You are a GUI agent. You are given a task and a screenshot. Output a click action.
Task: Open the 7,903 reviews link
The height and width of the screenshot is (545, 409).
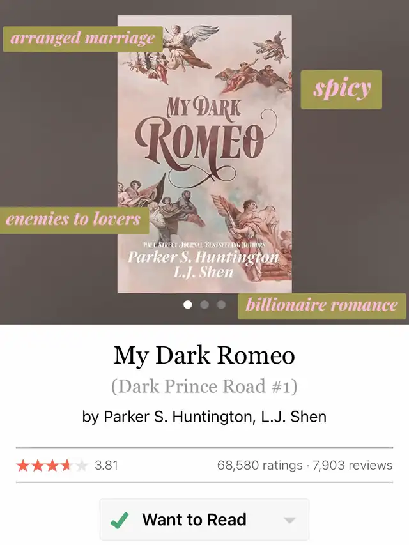click(352, 465)
